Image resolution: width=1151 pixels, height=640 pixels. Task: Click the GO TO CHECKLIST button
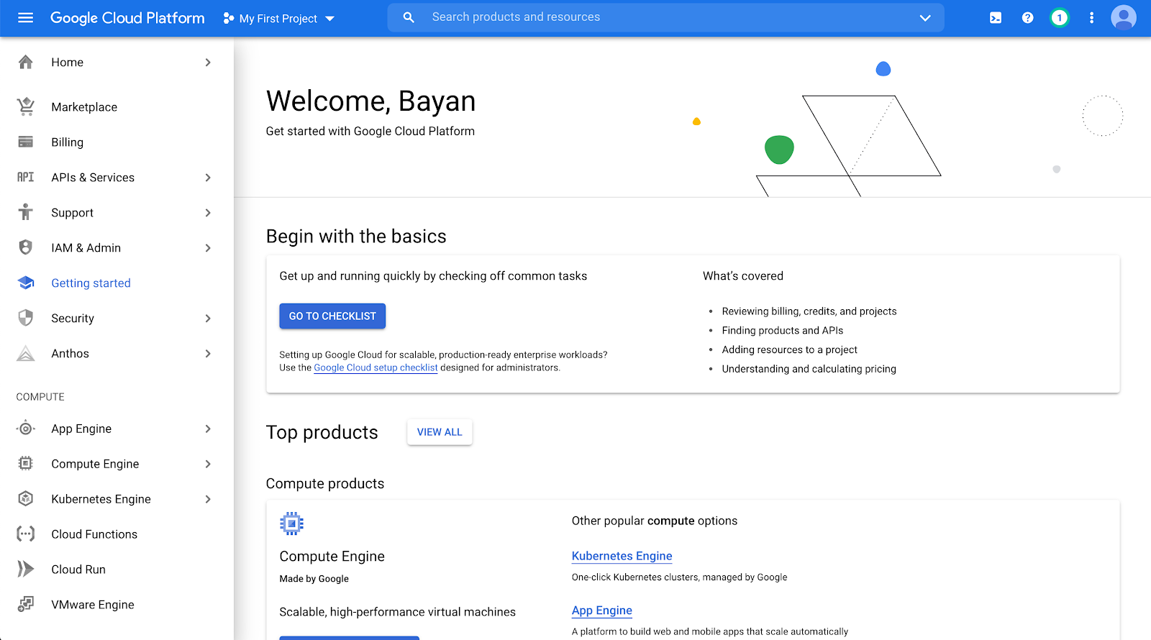(x=332, y=316)
